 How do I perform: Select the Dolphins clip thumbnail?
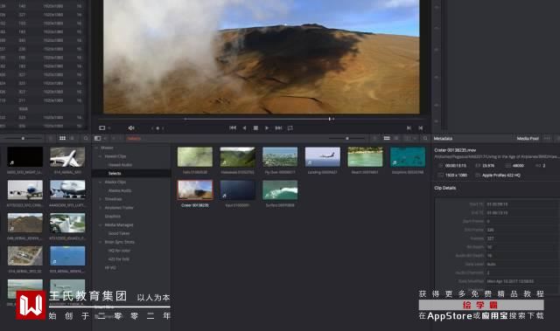point(408,157)
